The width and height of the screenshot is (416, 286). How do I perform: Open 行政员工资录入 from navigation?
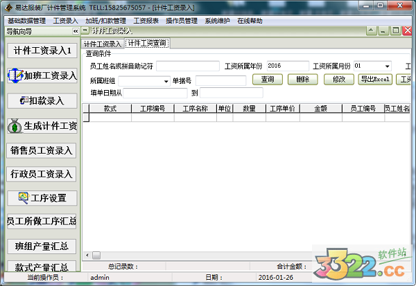(42, 174)
